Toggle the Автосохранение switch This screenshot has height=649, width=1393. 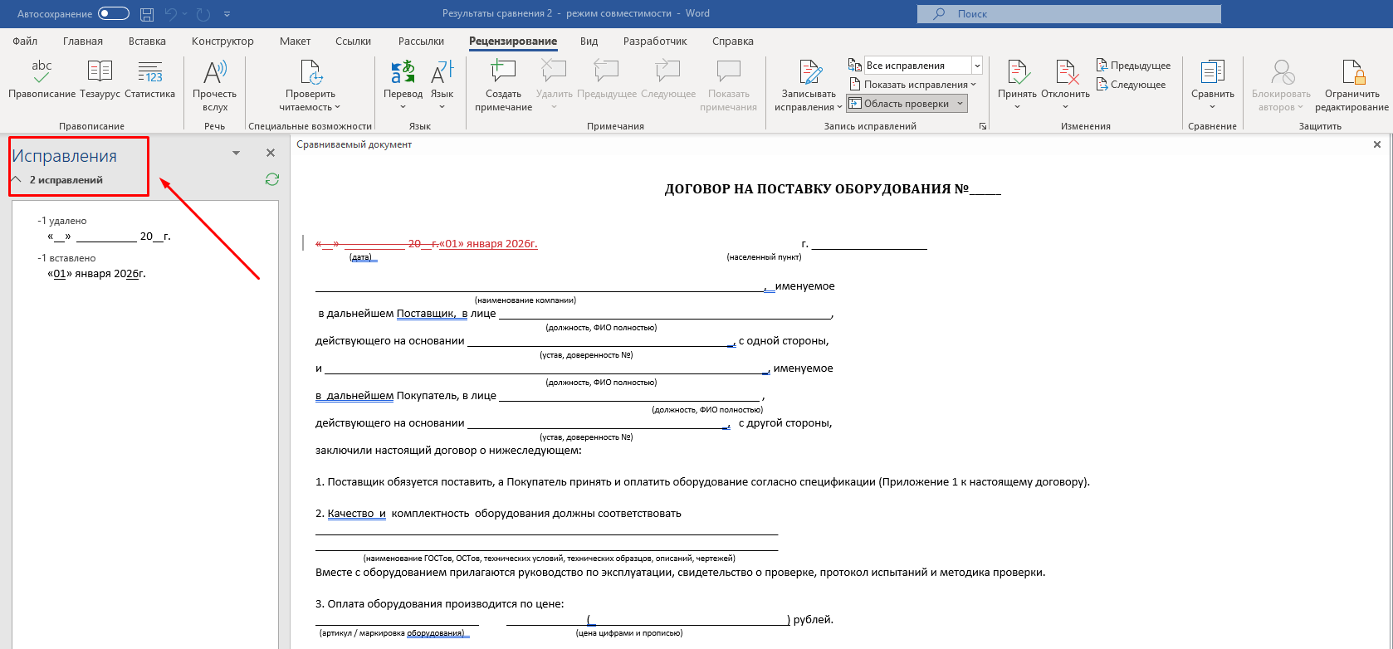pos(114,13)
